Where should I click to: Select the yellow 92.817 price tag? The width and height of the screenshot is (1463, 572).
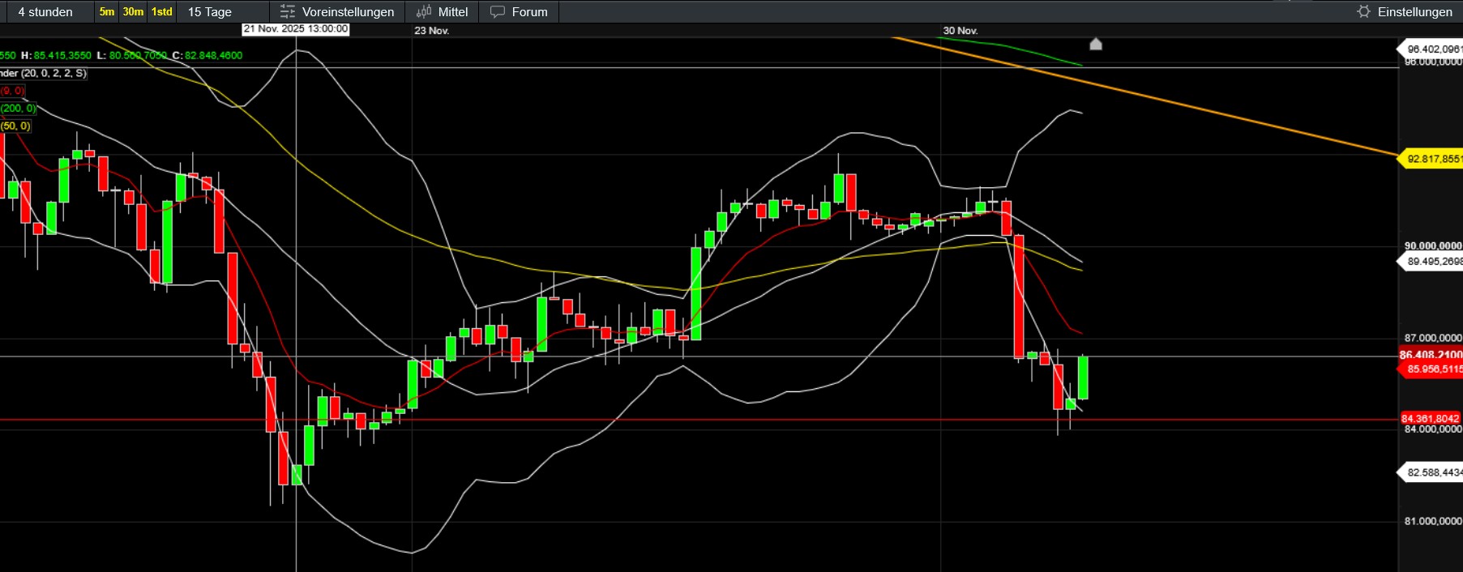pyautogui.click(x=1433, y=159)
